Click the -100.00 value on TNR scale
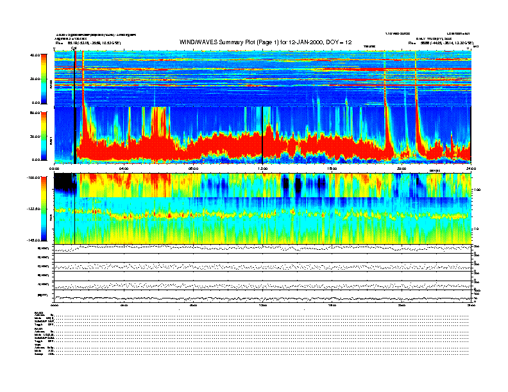Viewport: 508px width, 392px height. coord(33,177)
